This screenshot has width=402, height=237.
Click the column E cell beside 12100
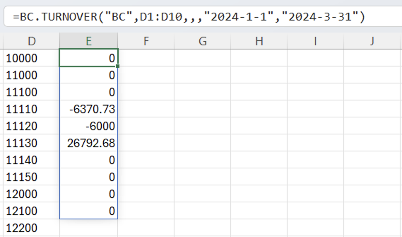[x=89, y=211]
